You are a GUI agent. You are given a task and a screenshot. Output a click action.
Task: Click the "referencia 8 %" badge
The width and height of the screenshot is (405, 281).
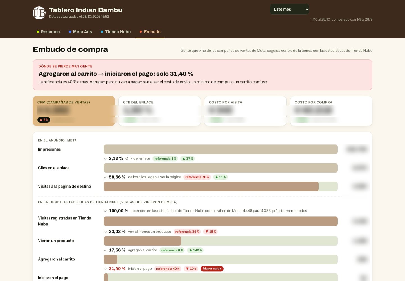172,250
